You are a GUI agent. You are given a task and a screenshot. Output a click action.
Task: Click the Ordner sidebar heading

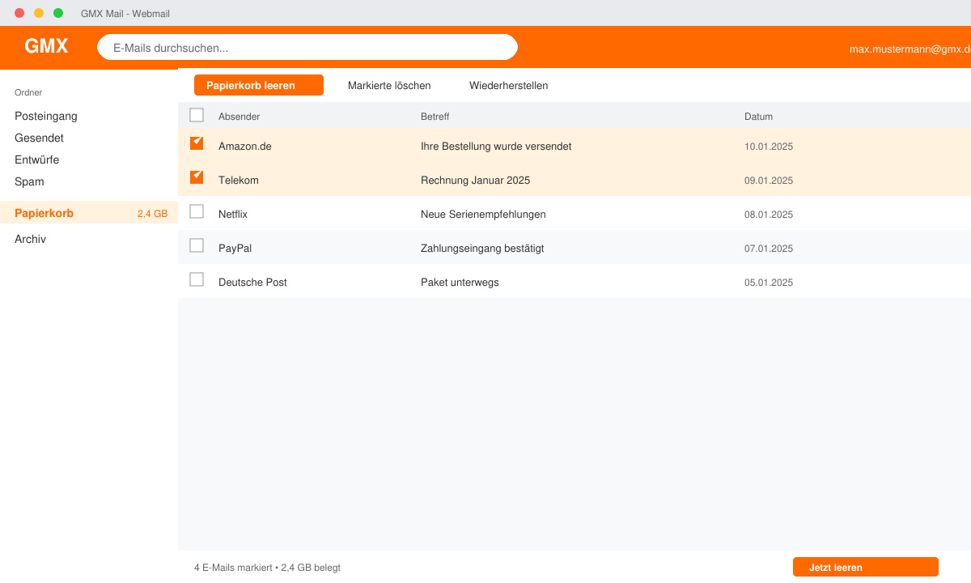pyautogui.click(x=28, y=92)
